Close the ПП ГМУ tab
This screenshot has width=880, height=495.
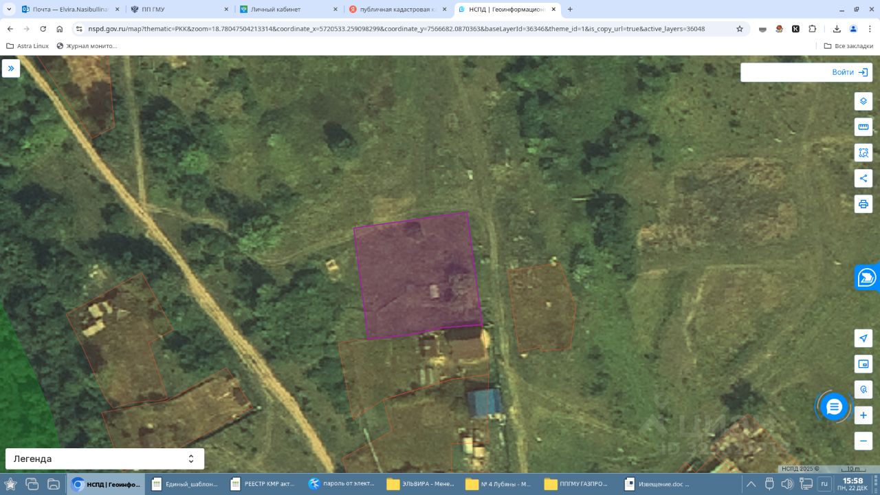[x=226, y=10]
